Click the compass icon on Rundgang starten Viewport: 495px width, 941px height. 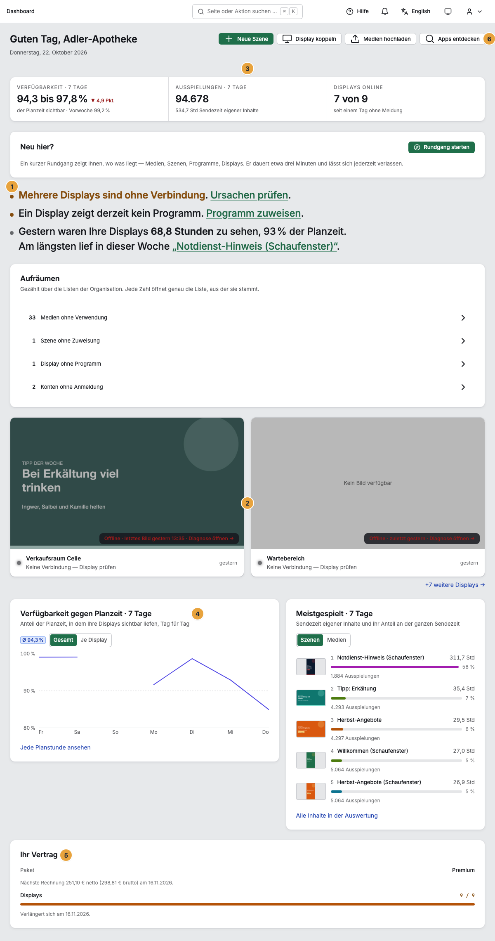(x=417, y=147)
